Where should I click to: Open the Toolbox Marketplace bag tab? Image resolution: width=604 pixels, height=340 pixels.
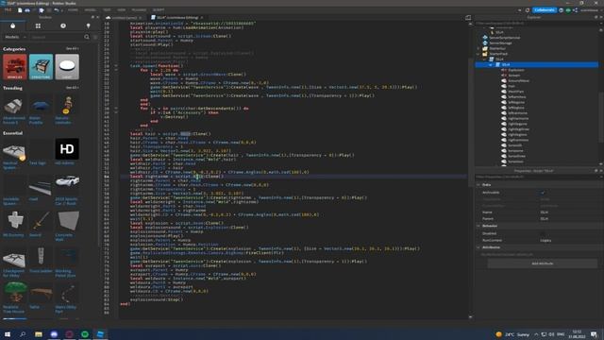click(x=12, y=25)
